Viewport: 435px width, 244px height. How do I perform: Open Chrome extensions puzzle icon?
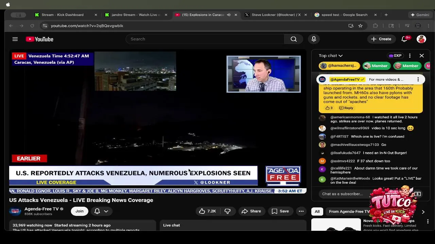pos(375,26)
